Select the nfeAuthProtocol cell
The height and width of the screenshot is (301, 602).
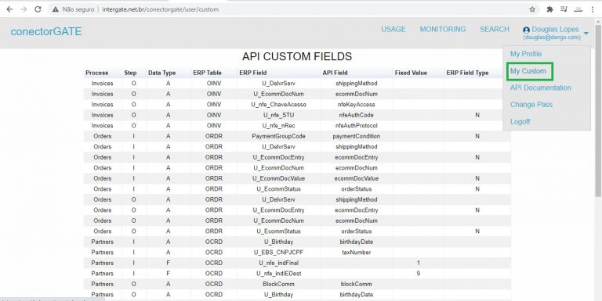click(357, 126)
